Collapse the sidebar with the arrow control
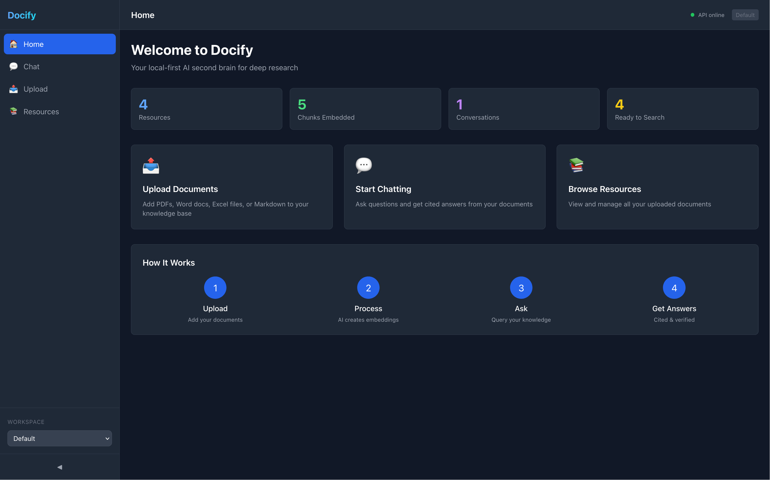The width and height of the screenshot is (770, 480). pos(59,467)
